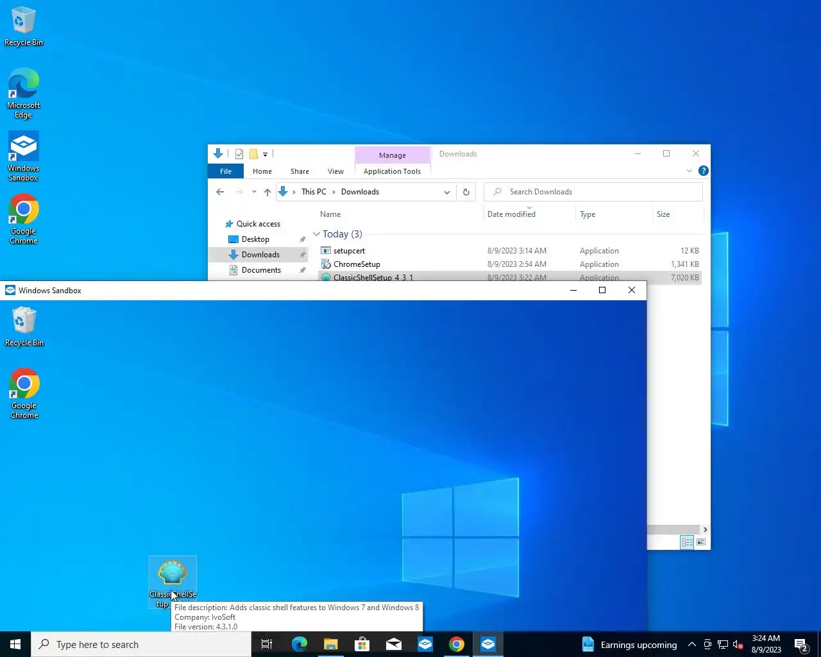Select Google Chrome shortcut on host desktop
Screen dimensions: 821x657
pyautogui.click(x=23, y=219)
